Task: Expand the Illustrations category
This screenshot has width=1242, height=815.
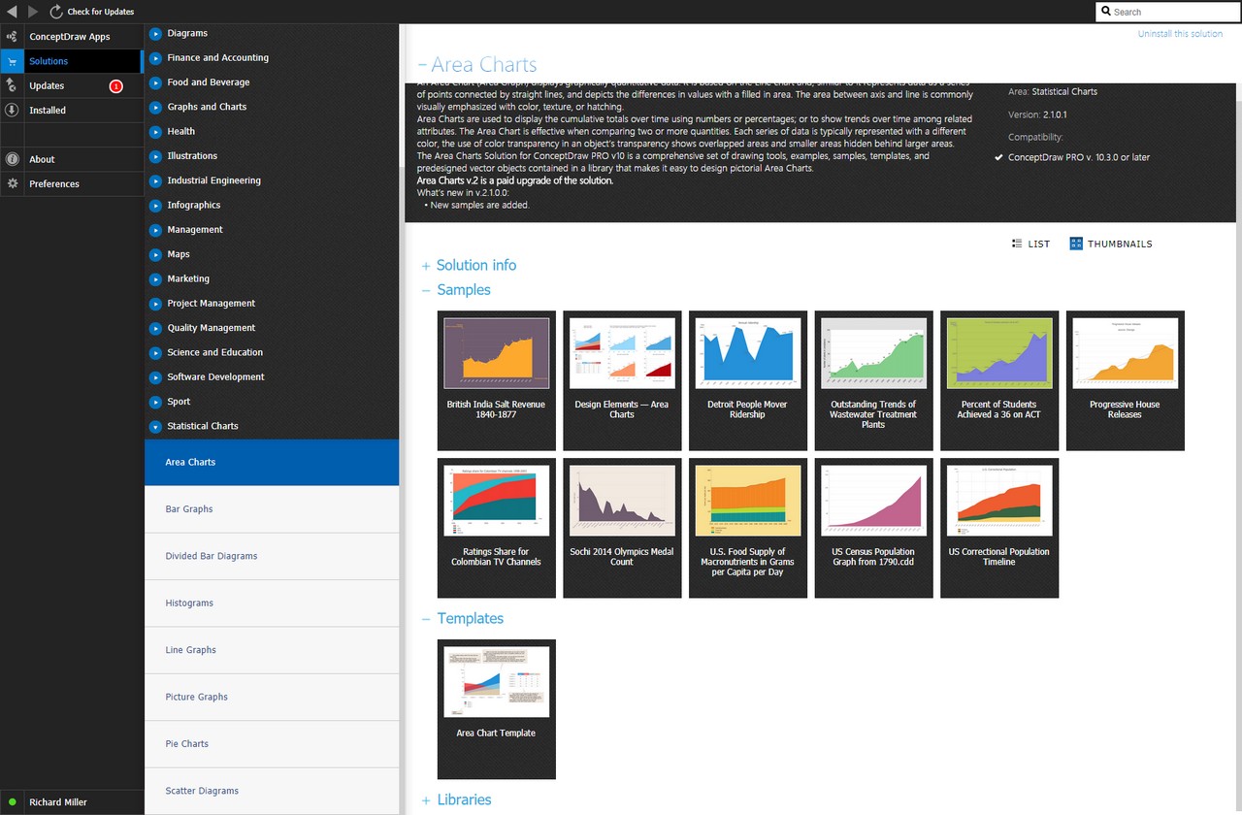Action: (155, 156)
